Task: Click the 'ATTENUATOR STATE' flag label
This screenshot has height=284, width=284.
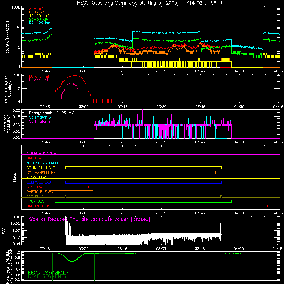Action: pyautogui.click(x=43, y=153)
